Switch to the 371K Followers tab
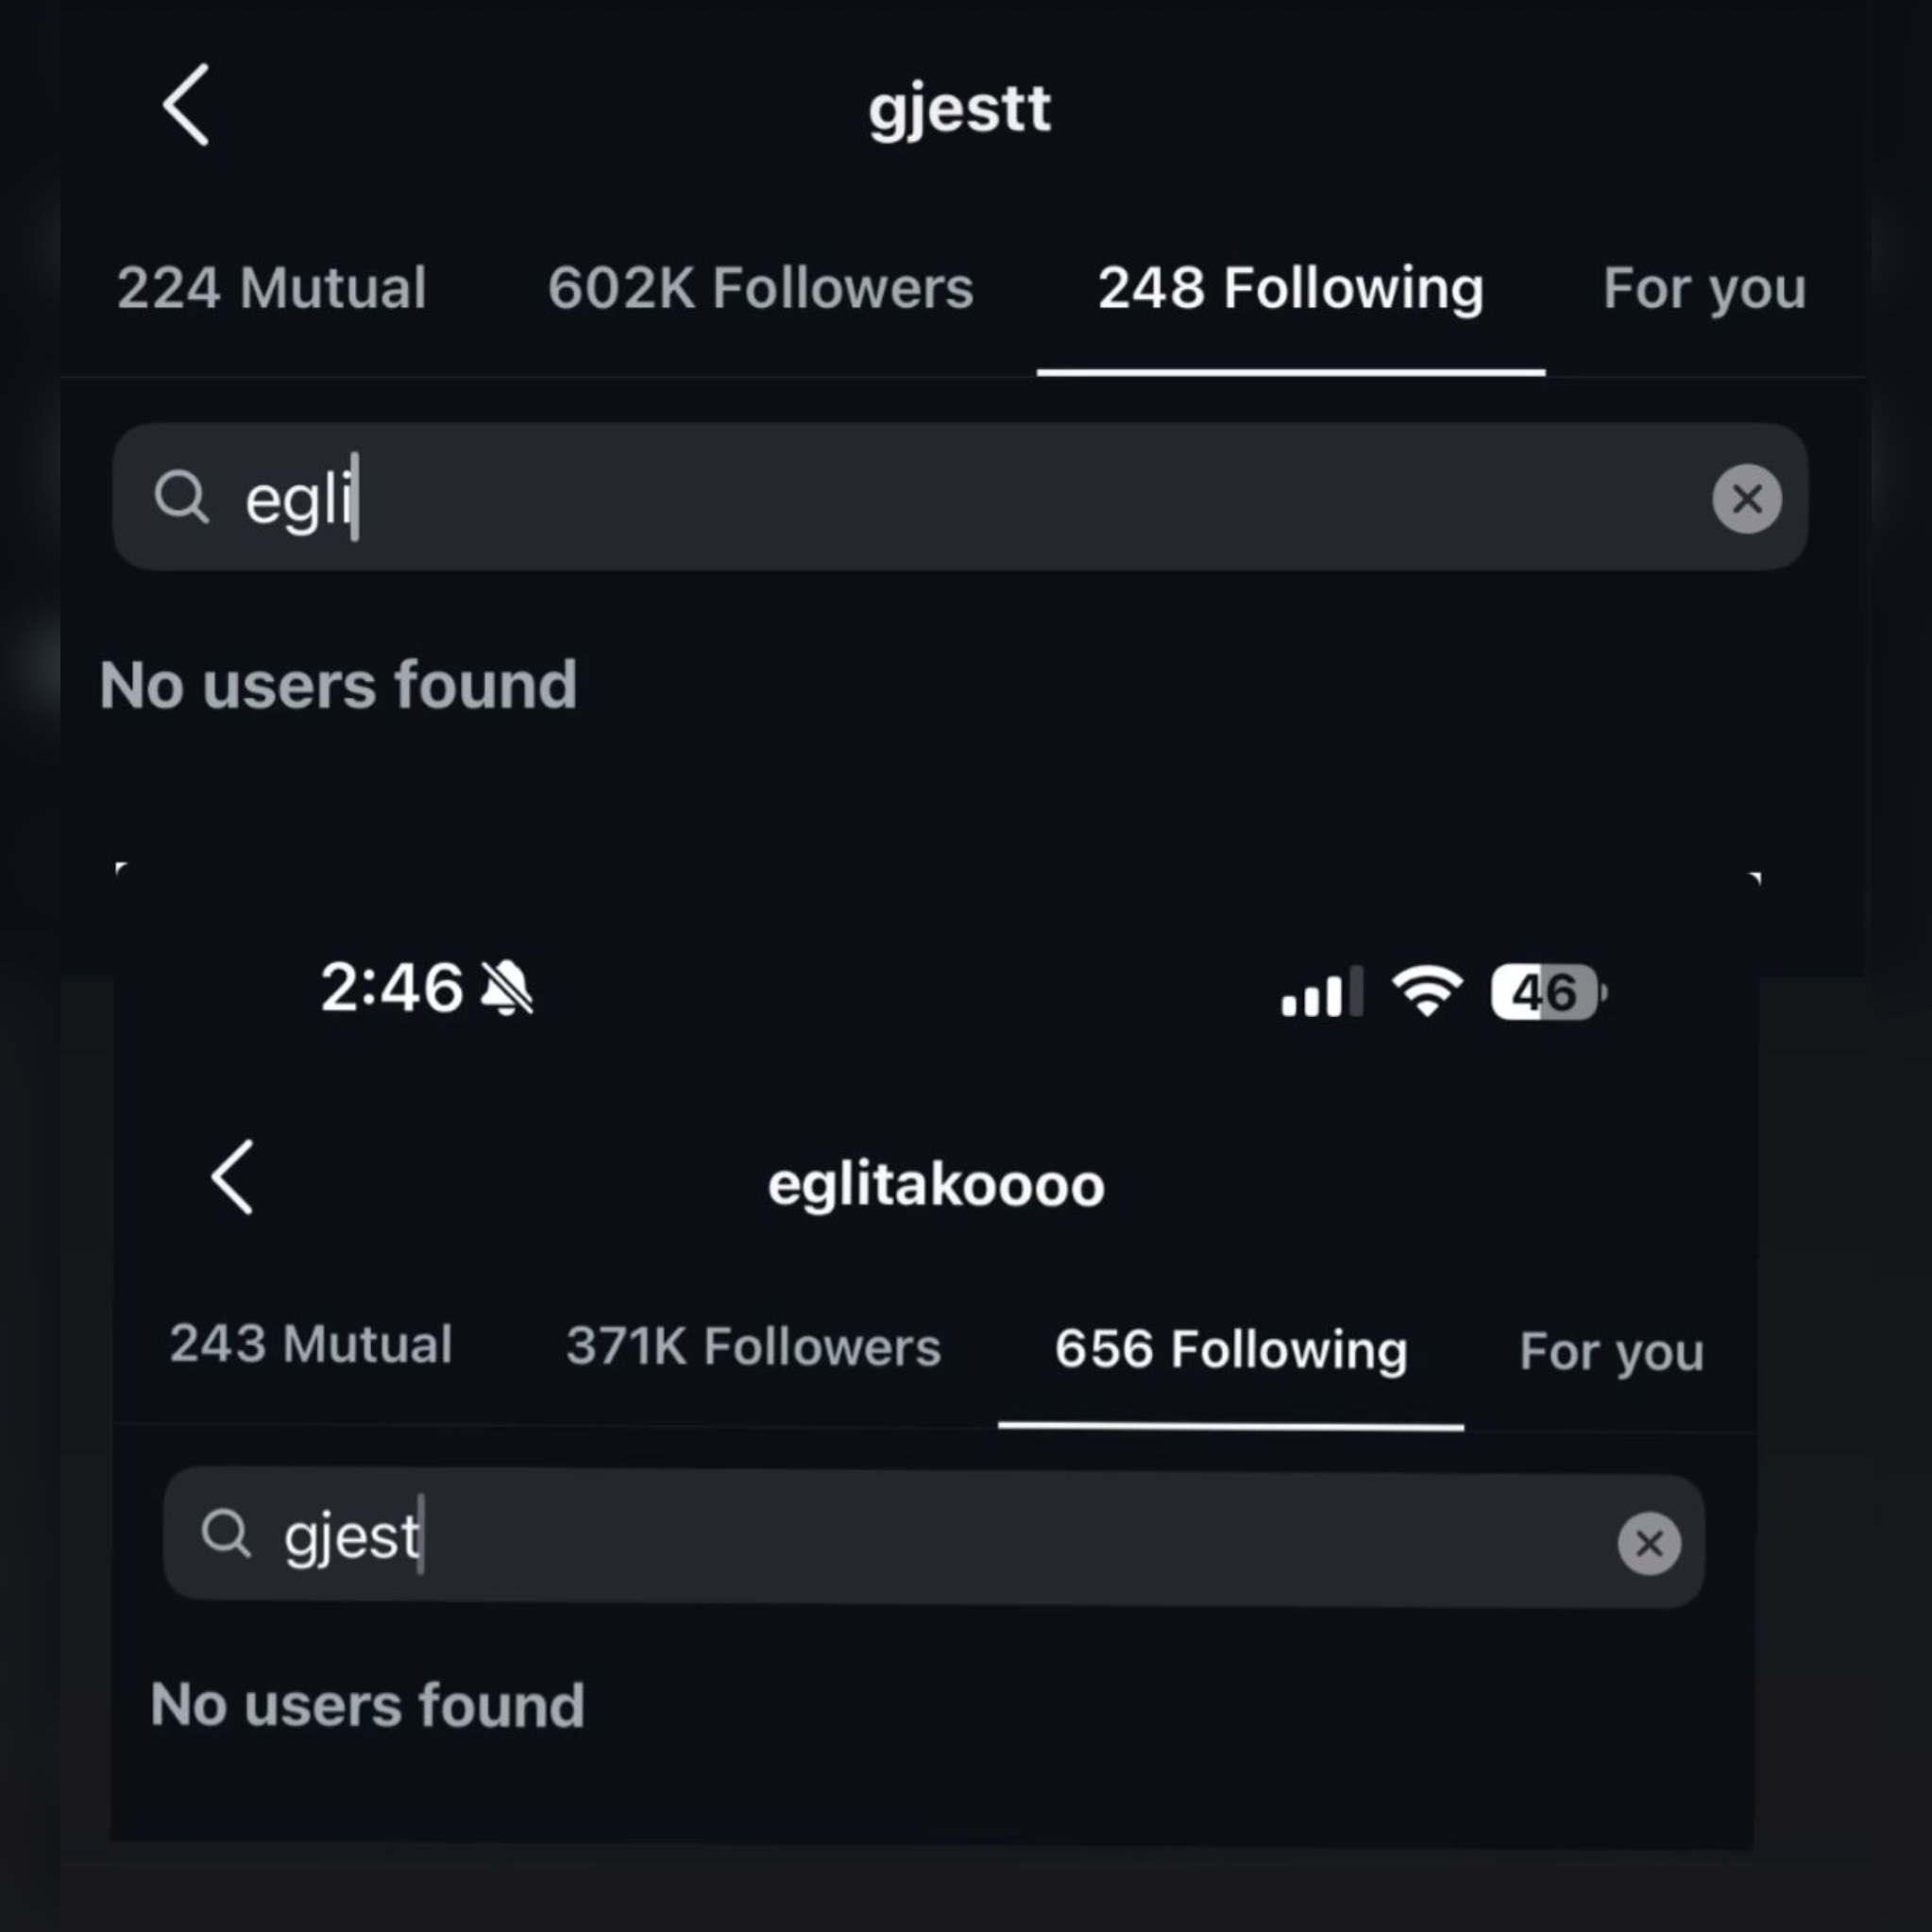Image resolution: width=1932 pixels, height=1932 pixels. click(x=753, y=1346)
